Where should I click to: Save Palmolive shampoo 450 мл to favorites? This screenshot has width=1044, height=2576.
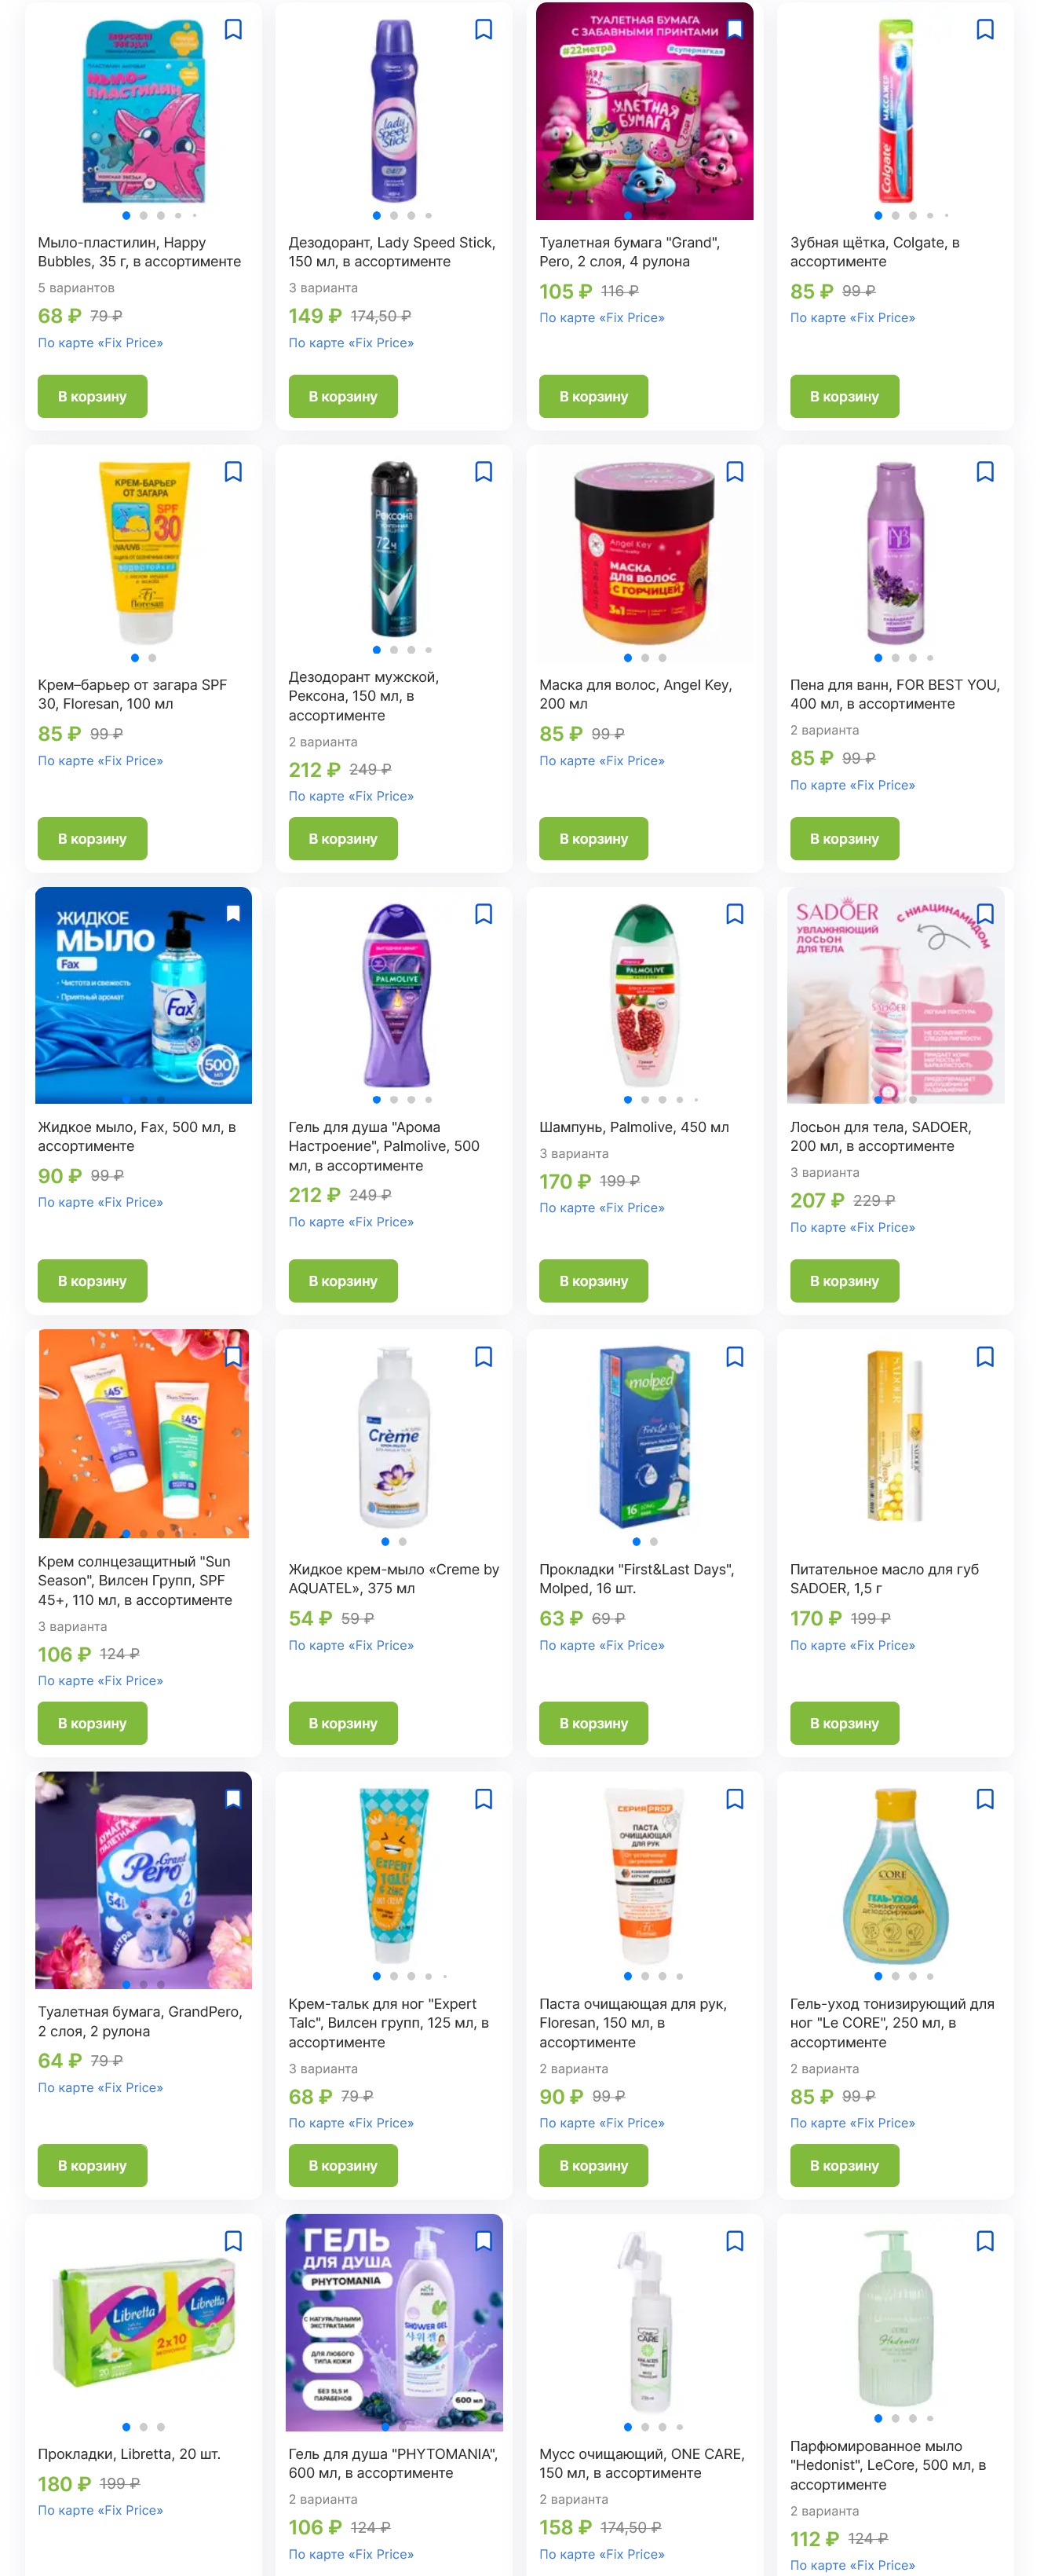click(x=734, y=914)
